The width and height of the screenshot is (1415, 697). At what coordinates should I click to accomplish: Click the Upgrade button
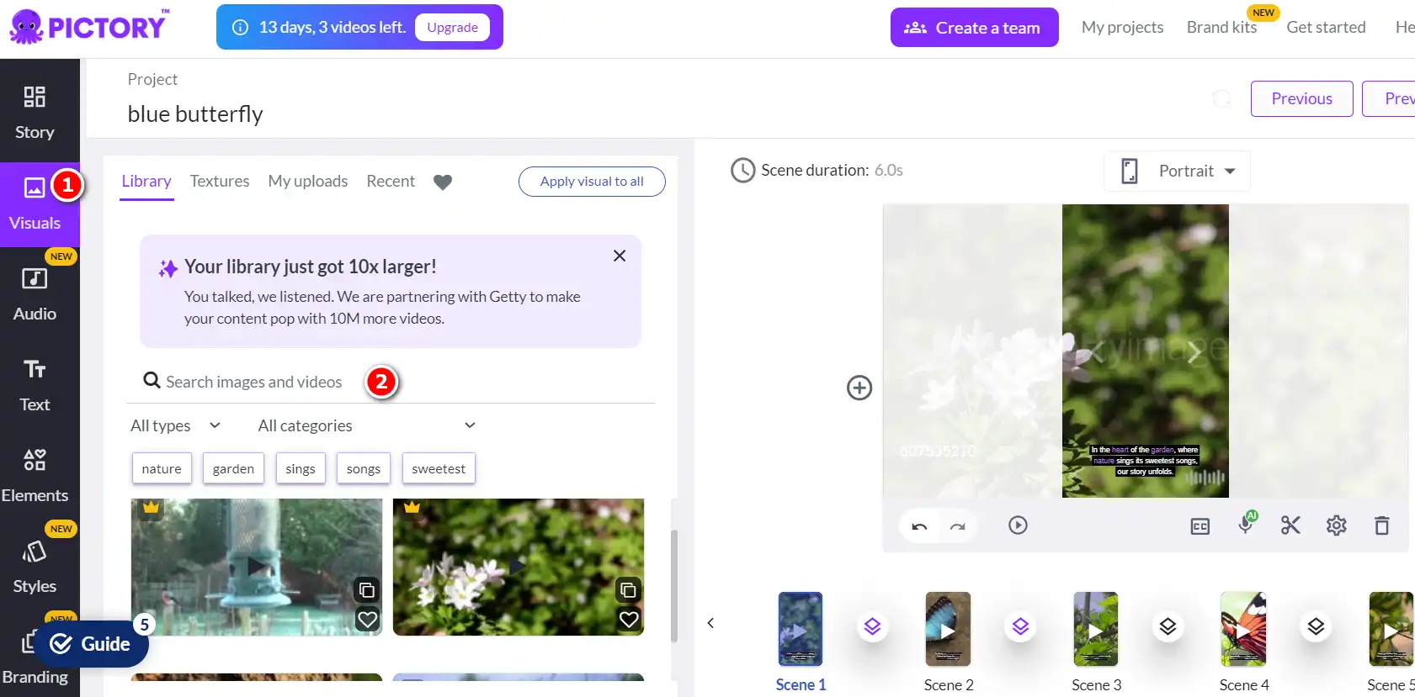453,27
